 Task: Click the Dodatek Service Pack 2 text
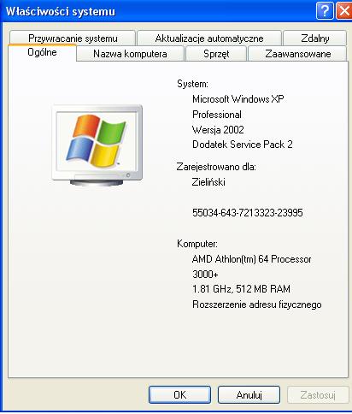243,145
